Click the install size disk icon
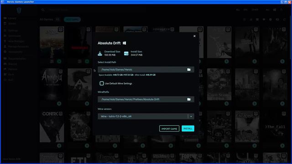 126,54
